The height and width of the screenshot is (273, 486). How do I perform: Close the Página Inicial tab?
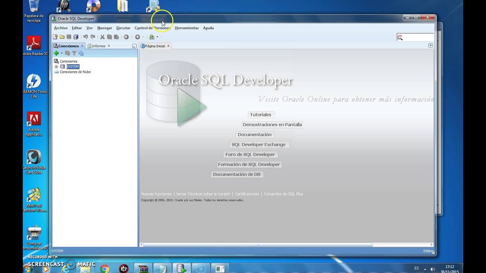pyautogui.click(x=169, y=45)
